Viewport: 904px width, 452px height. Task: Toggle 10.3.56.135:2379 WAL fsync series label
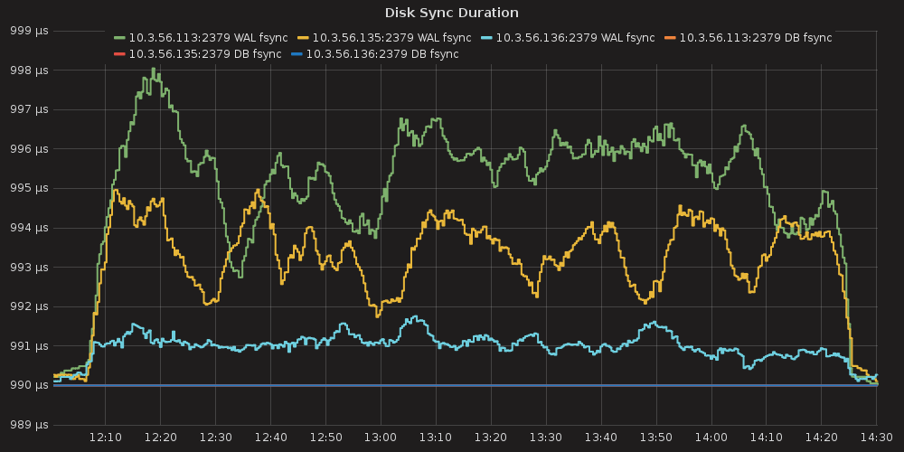(391, 38)
